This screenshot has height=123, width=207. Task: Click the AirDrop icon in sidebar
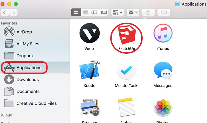click(x=9, y=32)
